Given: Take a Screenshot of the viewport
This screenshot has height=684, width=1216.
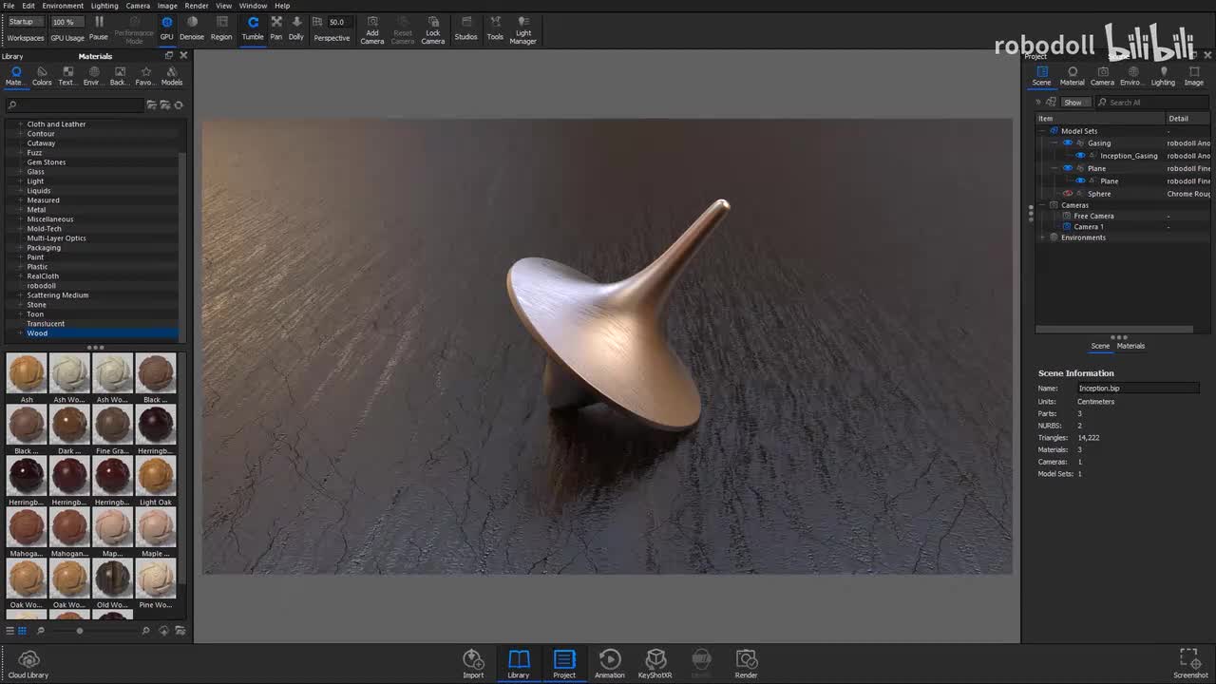Looking at the screenshot, I should [1189, 663].
